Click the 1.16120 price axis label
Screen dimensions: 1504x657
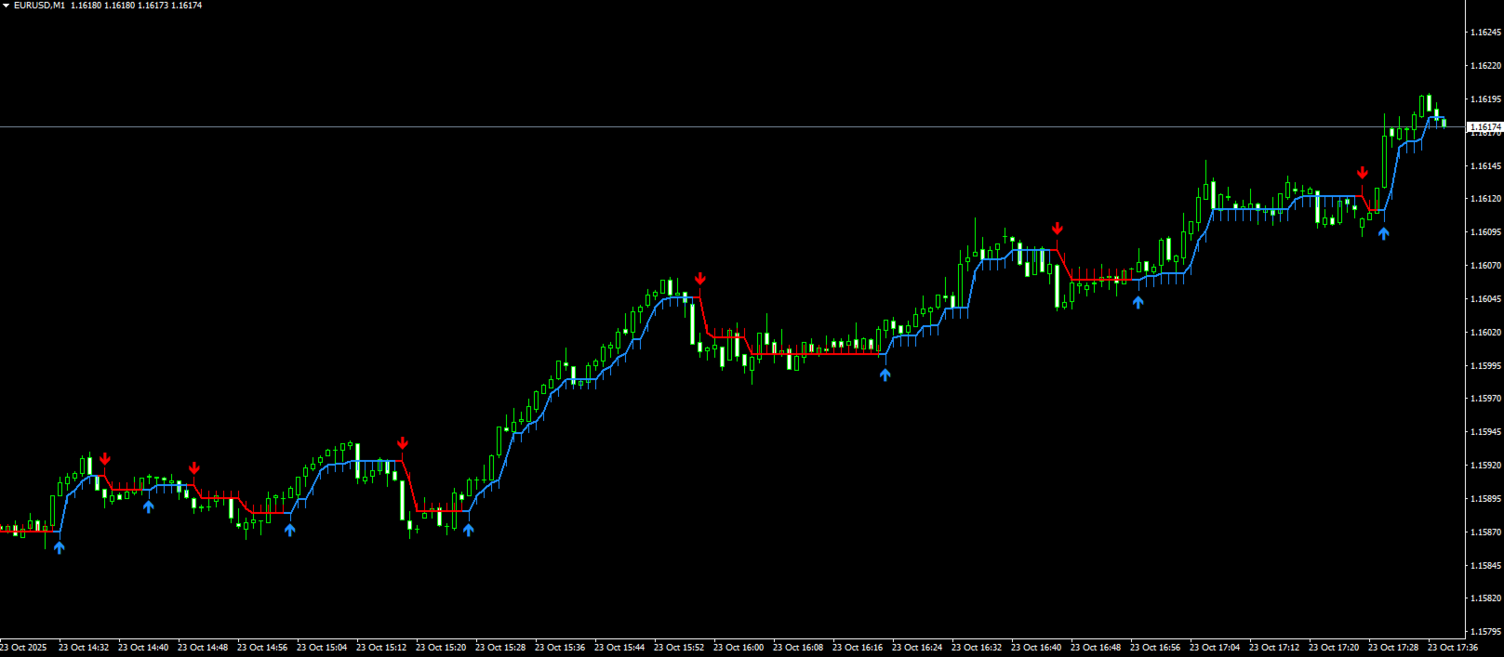pos(1485,199)
